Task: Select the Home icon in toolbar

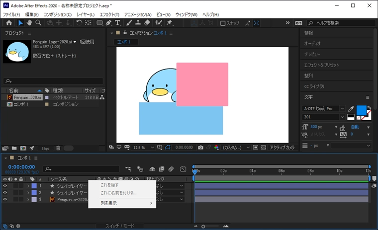Action: click(9, 23)
